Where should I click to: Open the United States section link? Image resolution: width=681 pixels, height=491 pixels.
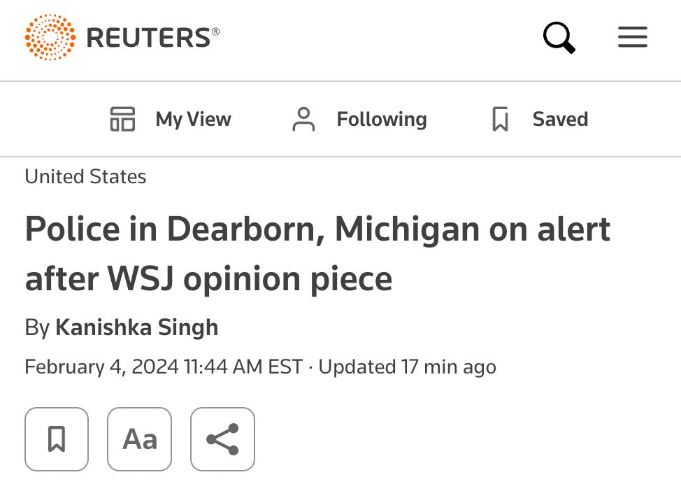[x=85, y=177]
